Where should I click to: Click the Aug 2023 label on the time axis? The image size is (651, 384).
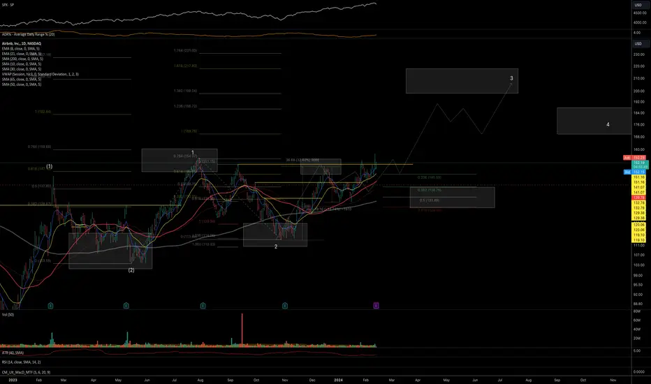click(x=200, y=380)
